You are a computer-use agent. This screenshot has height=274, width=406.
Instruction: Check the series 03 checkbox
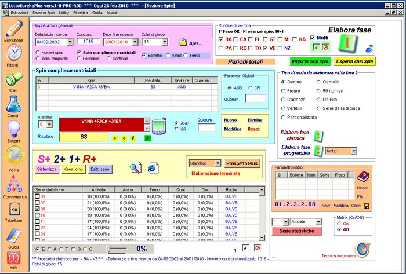tap(37, 196)
